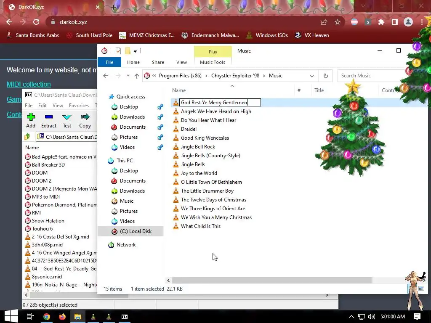Go back in Chrome browser
The image size is (431, 323).
pyautogui.click(x=9, y=22)
